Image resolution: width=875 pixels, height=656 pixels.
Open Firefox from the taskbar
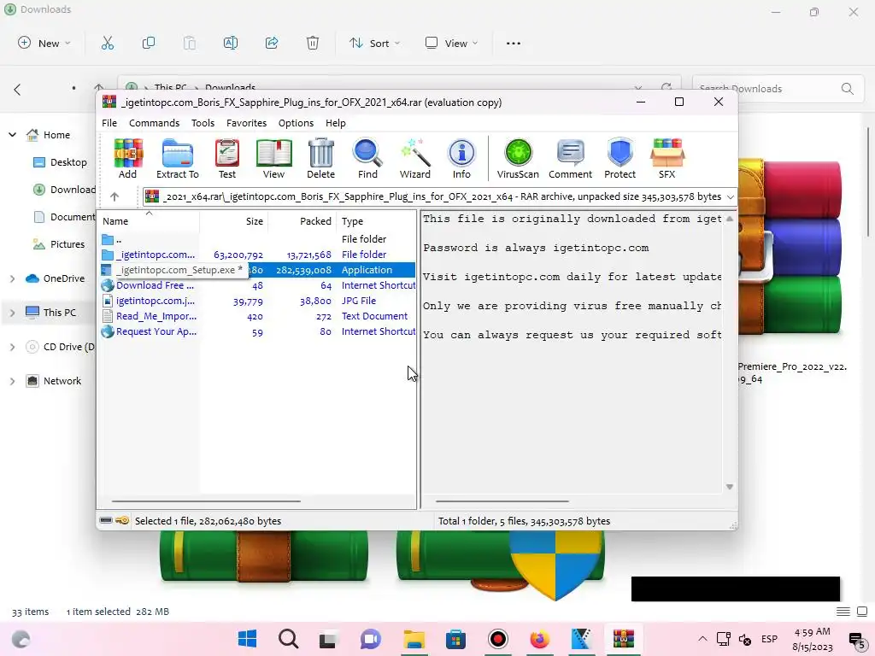(539, 639)
